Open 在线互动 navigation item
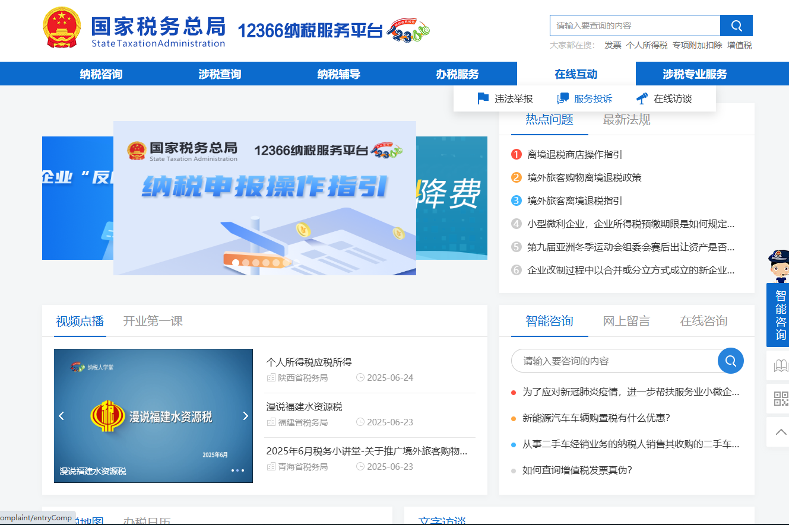This screenshot has width=789, height=525. [x=576, y=74]
